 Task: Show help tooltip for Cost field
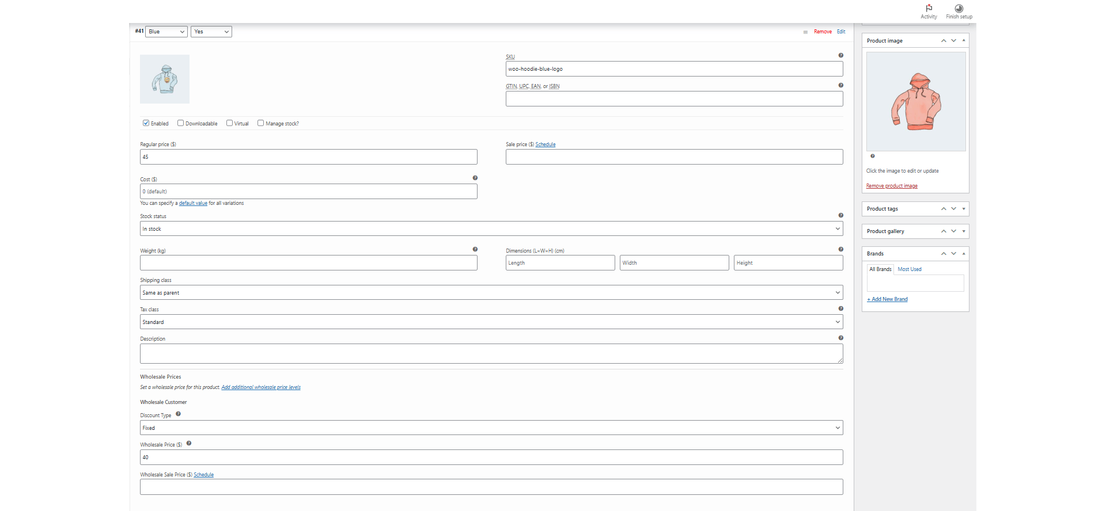475,178
